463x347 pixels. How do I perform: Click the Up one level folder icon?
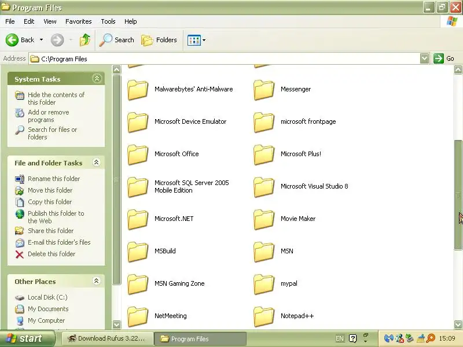click(x=85, y=40)
